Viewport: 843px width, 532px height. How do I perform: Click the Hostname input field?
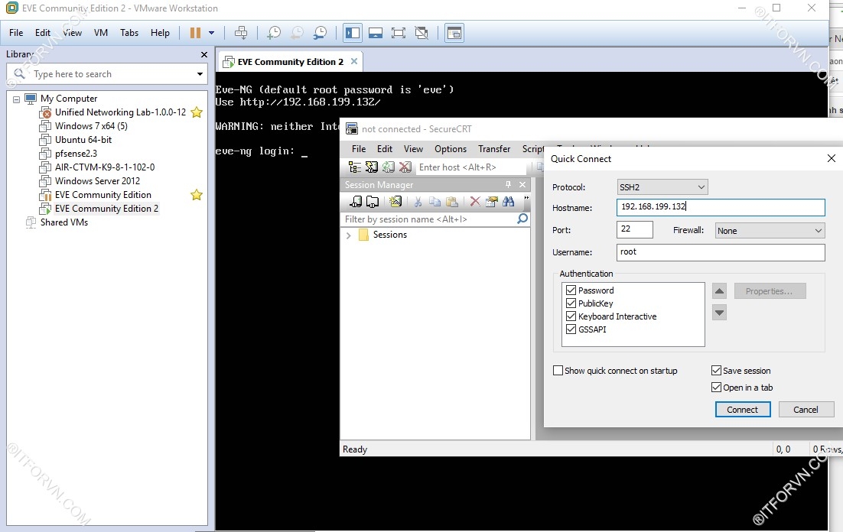pos(720,207)
